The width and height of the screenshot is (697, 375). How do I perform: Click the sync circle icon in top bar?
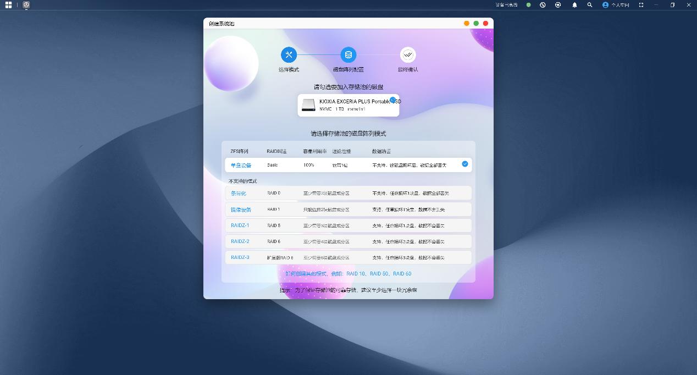click(558, 4)
